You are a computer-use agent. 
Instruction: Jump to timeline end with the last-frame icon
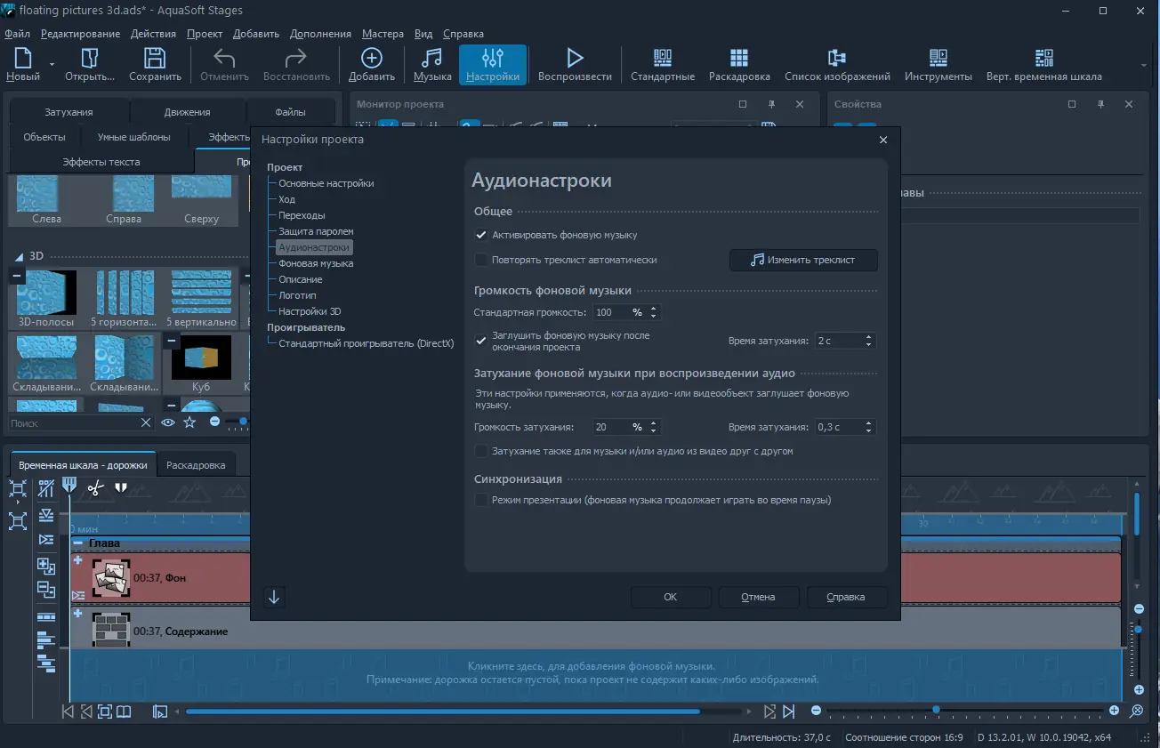point(789,712)
